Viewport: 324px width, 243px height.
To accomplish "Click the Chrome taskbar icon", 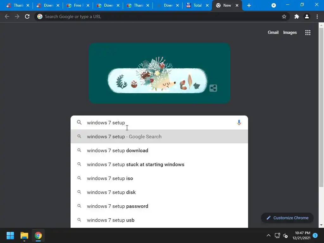I will pyautogui.click(x=38, y=235).
